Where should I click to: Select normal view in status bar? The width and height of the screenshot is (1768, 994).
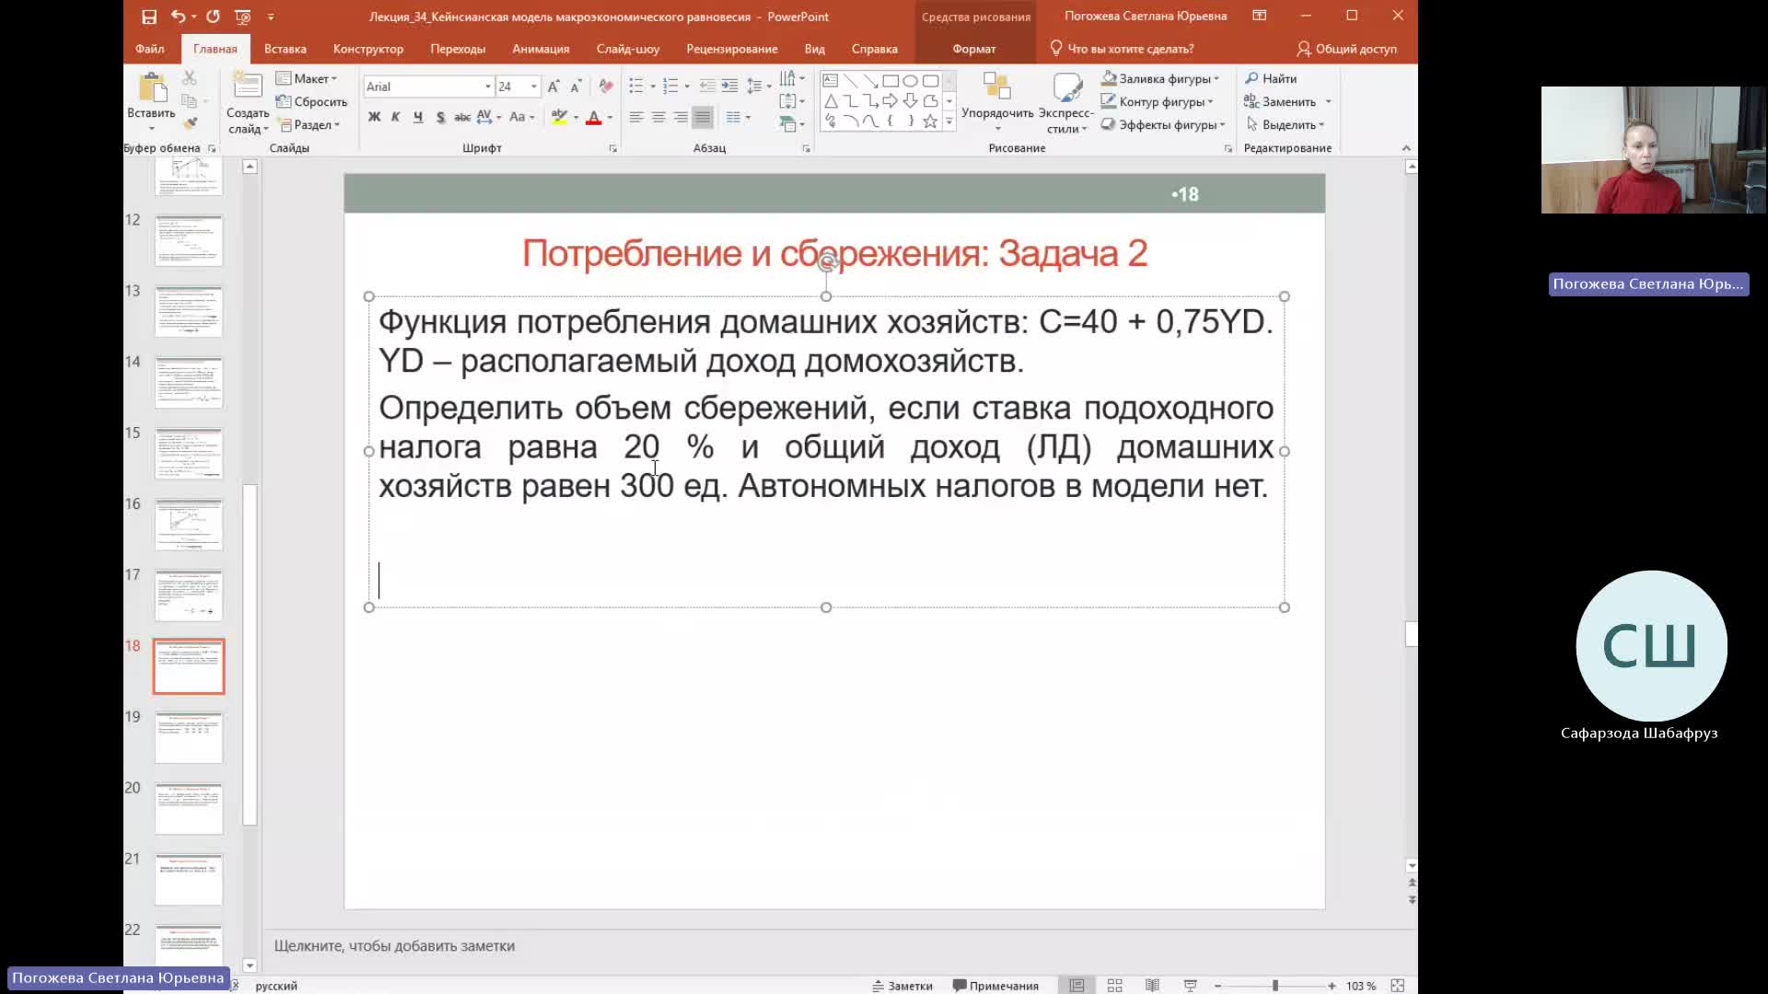click(x=1076, y=986)
